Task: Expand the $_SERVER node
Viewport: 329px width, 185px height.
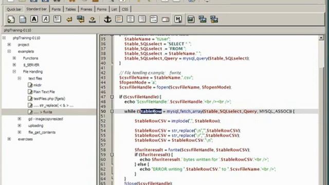Action: [14, 65]
